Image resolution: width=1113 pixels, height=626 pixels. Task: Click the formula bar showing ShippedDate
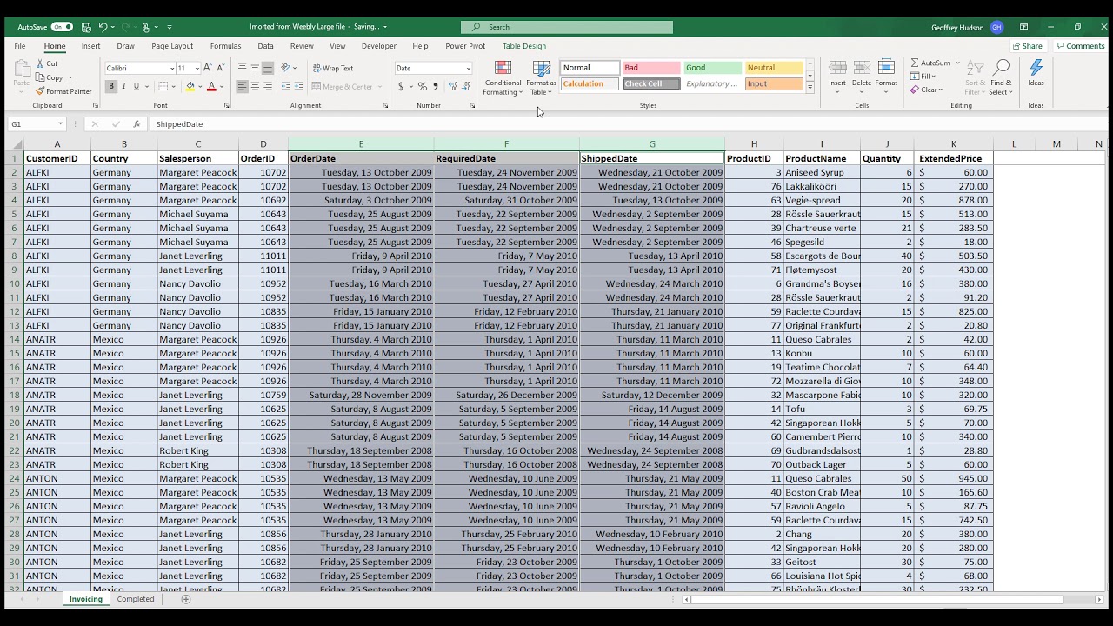coord(626,124)
